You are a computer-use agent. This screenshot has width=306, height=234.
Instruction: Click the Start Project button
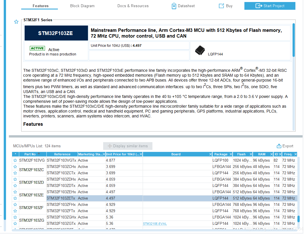pyautogui.click(x=270, y=6)
